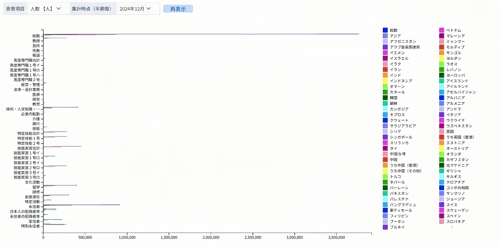Viewport: 501px width, 247px height.
Task: Click the ヨーロッパ legend color swatch
Action: coord(442,75)
